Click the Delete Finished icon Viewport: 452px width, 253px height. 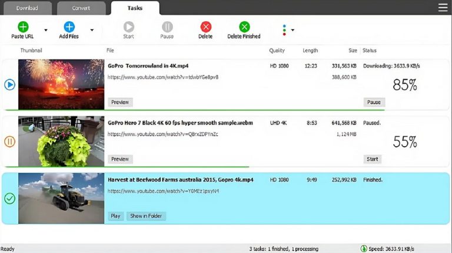point(244,27)
